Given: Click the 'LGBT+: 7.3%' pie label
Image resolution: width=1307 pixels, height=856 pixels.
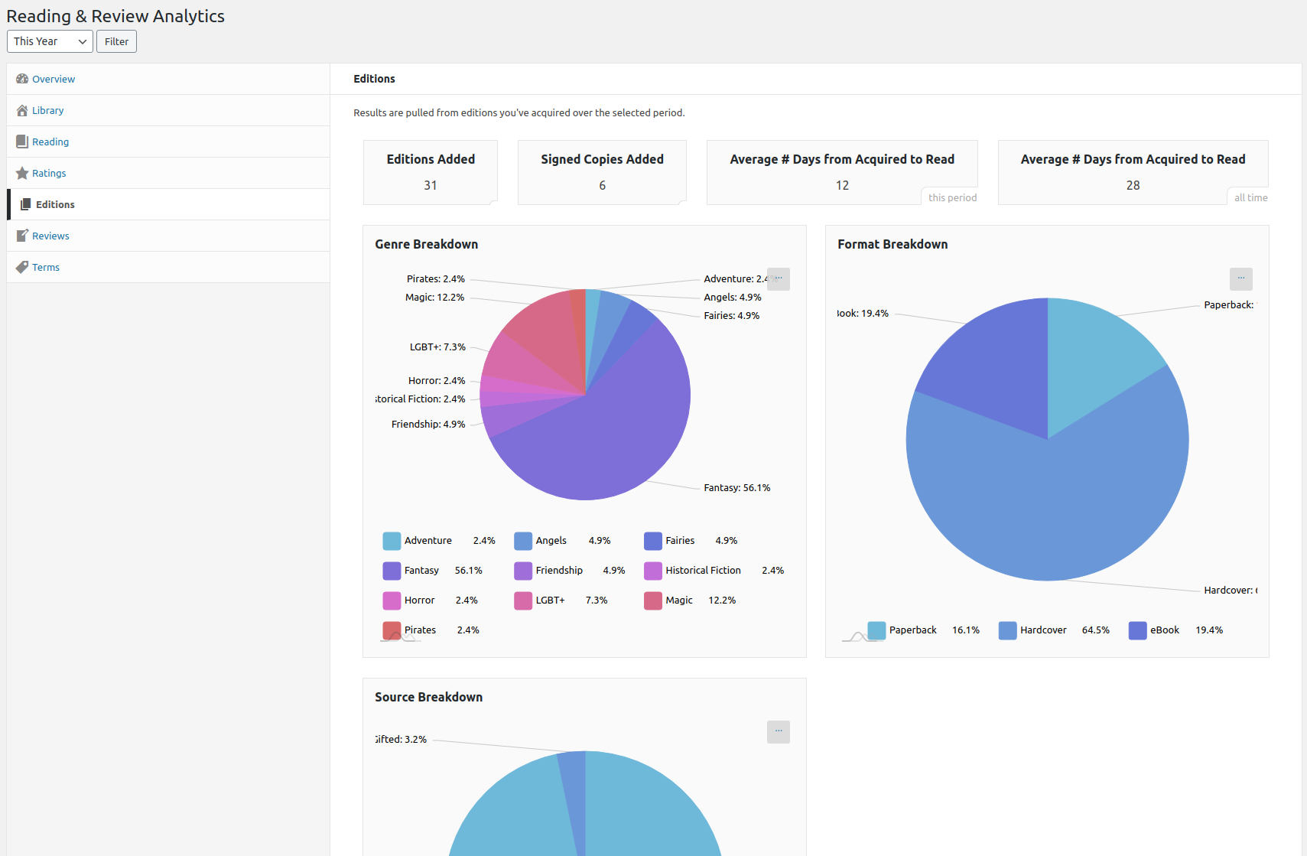Looking at the screenshot, I should (437, 347).
